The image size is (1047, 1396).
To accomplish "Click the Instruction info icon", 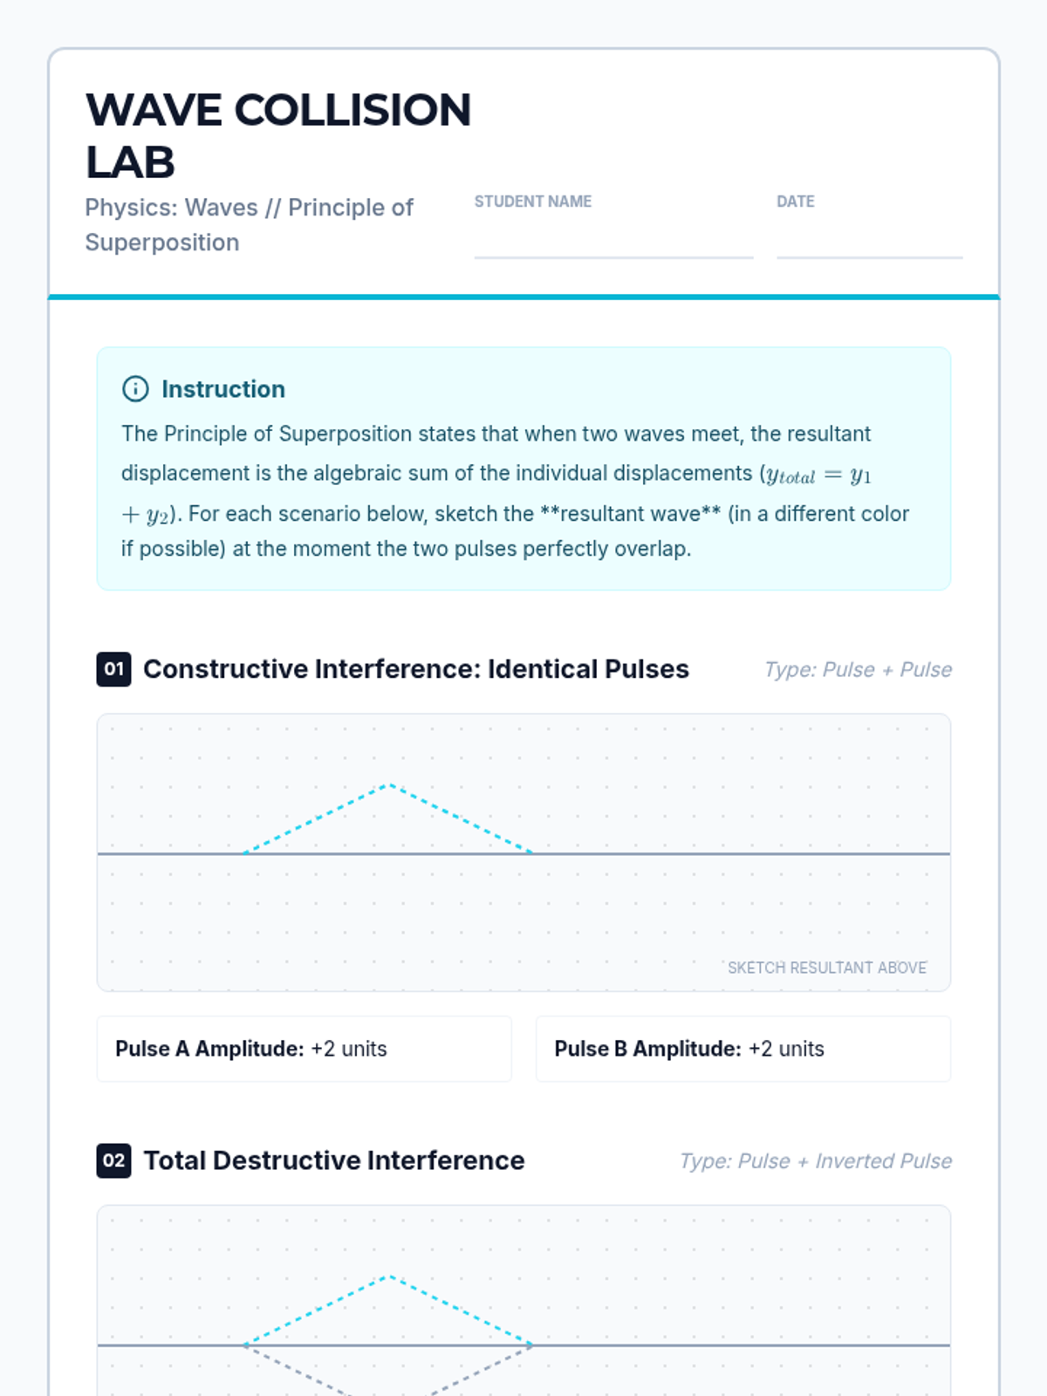I will tap(135, 388).
